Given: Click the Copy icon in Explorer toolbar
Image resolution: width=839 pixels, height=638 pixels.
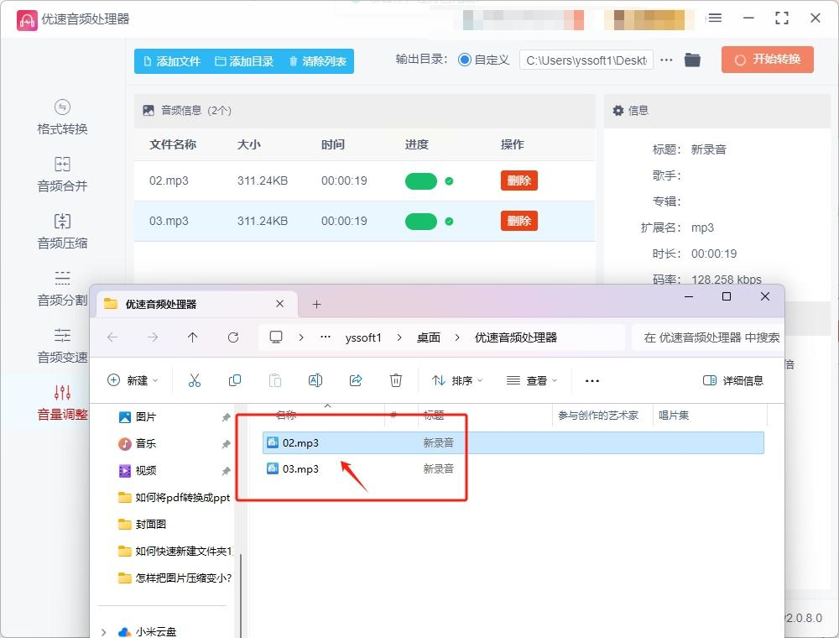Looking at the screenshot, I should point(234,380).
